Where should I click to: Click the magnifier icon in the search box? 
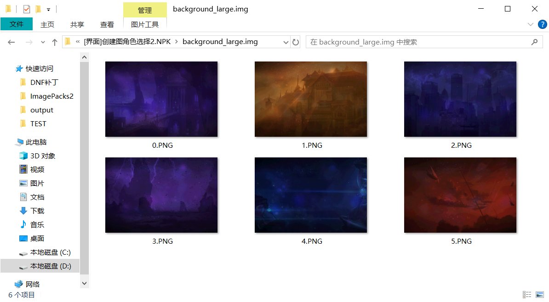pos(534,42)
